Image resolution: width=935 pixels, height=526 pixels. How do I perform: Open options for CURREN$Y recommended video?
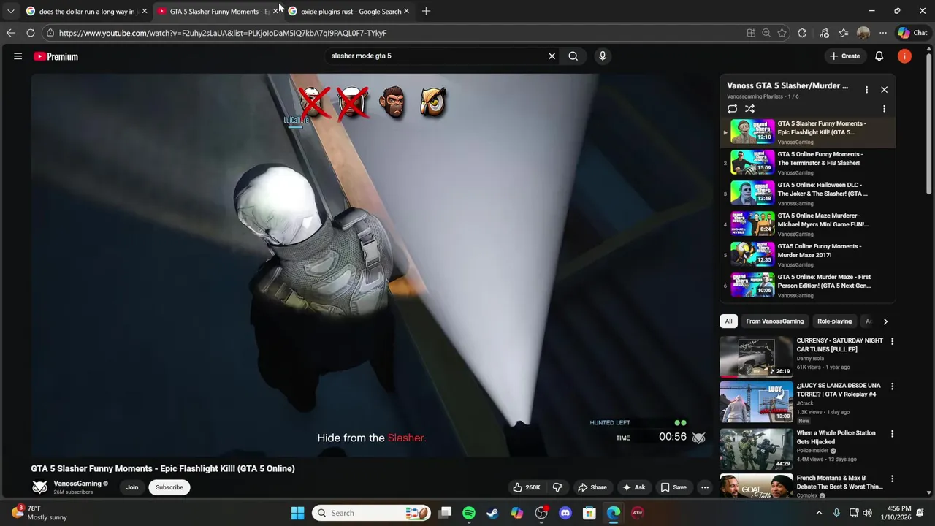tap(892, 341)
